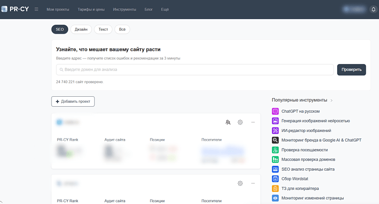Viewport: 379px width, 204px height.
Task: Expand Популярные инструменты with the chevron
Action: coord(332,100)
